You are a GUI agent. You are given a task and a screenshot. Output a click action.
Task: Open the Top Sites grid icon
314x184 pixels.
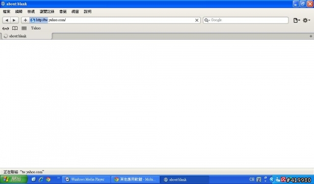(x=24, y=28)
